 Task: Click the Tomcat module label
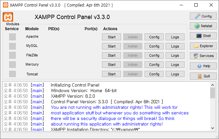32,74
